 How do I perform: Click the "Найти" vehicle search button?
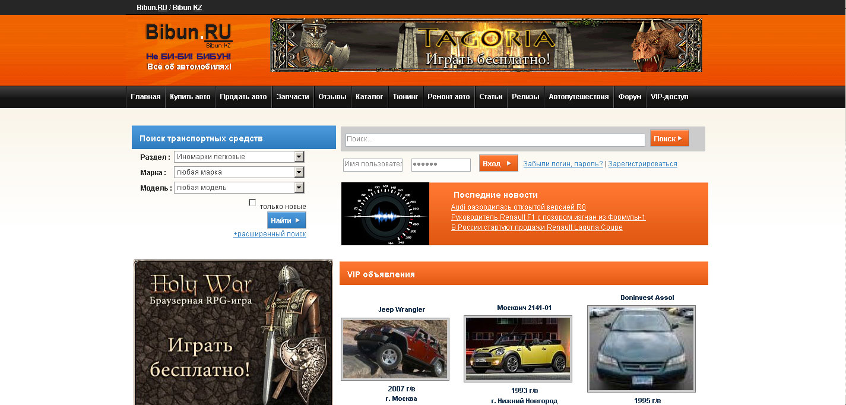pos(286,220)
